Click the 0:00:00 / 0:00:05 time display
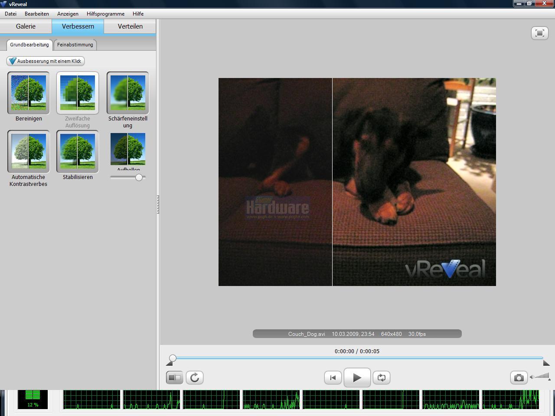Image resolution: width=555 pixels, height=416 pixels. coord(357,351)
